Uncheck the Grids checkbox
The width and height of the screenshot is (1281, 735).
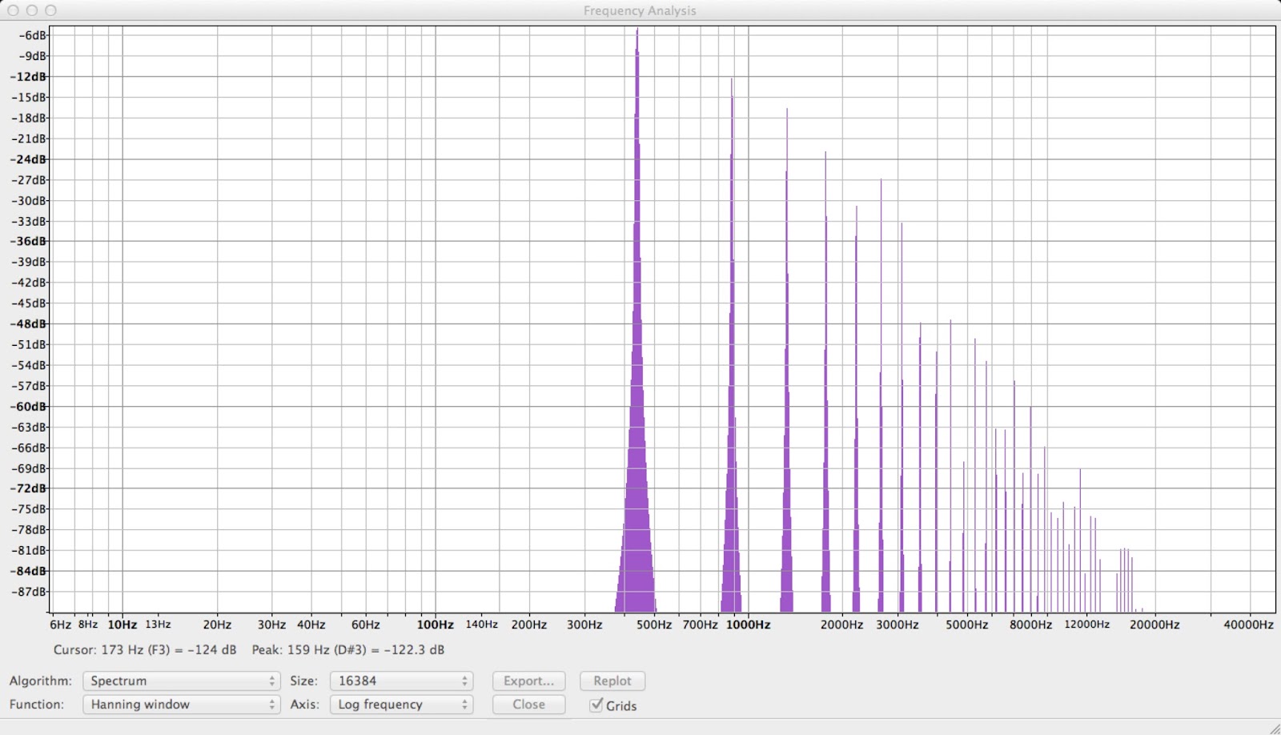(x=596, y=705)
